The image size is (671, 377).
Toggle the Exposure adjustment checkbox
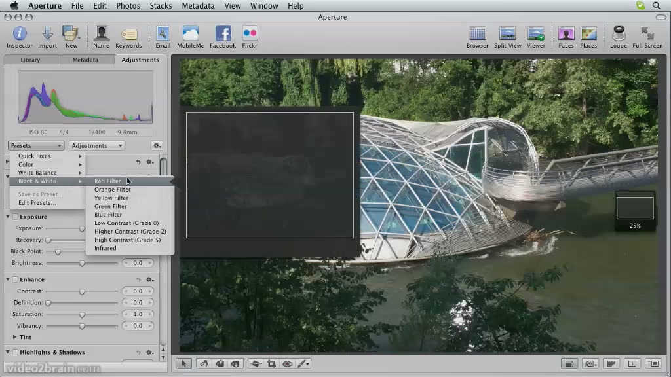15,217
